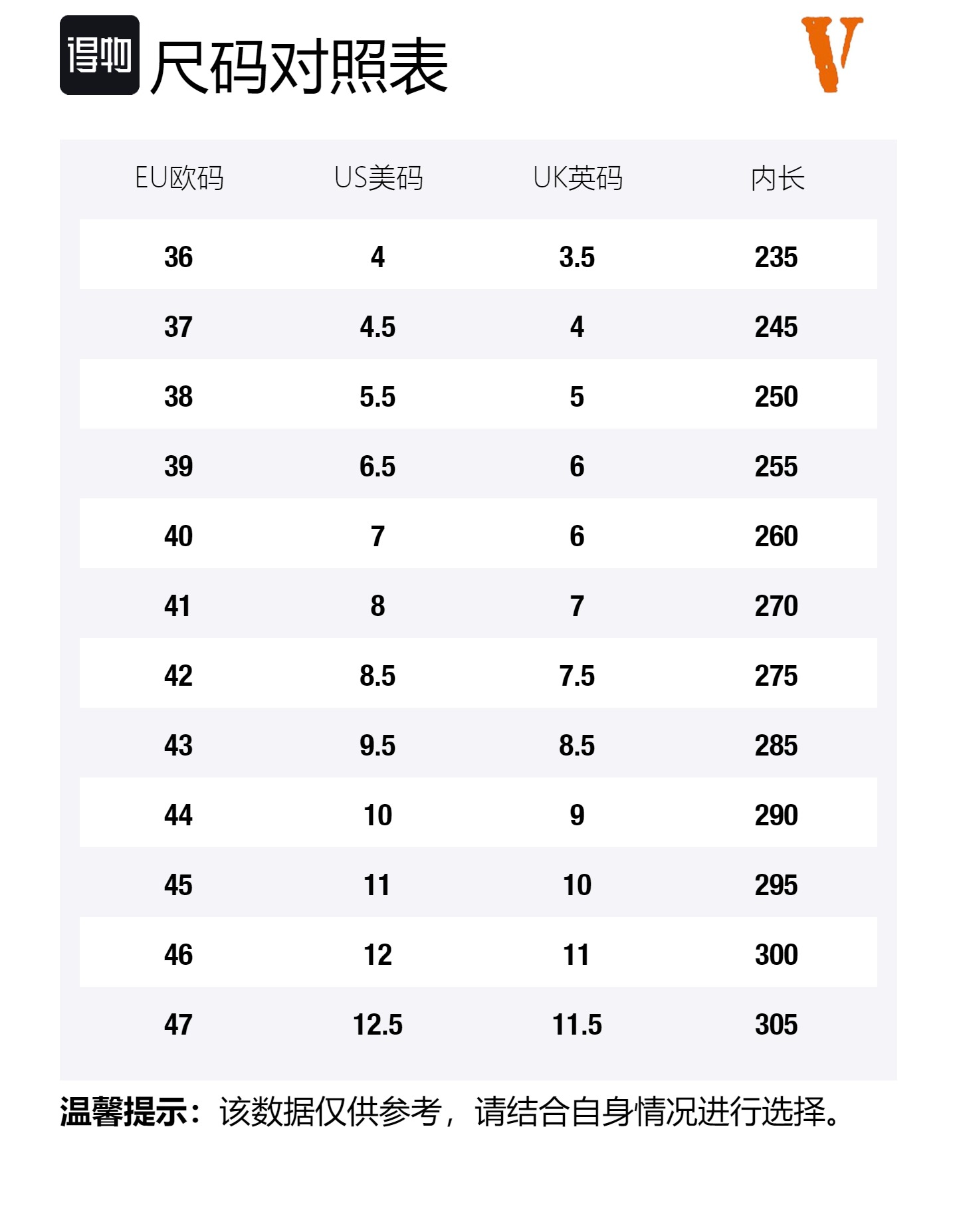Image resolution: width=957 pixels, height=1226 pixels.
Task: Click the 温馨提示 notice label
Action: (x=124, y=1112)
